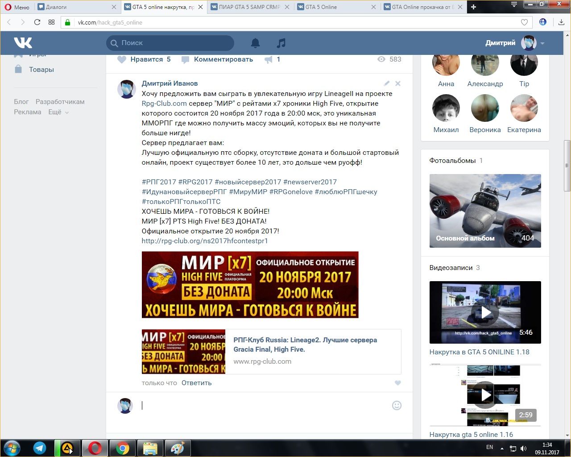The width and height of the screenshot is (571, 457).
Task: Open the Rpg-Club.com link in the comment
Action: [164, 104]
